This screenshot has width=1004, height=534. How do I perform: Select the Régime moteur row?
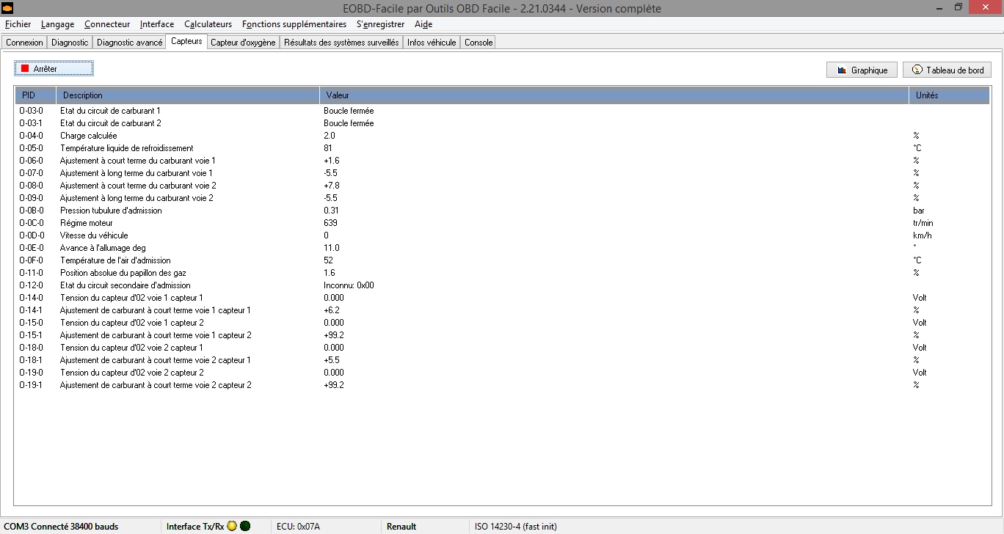coord(87,223)
